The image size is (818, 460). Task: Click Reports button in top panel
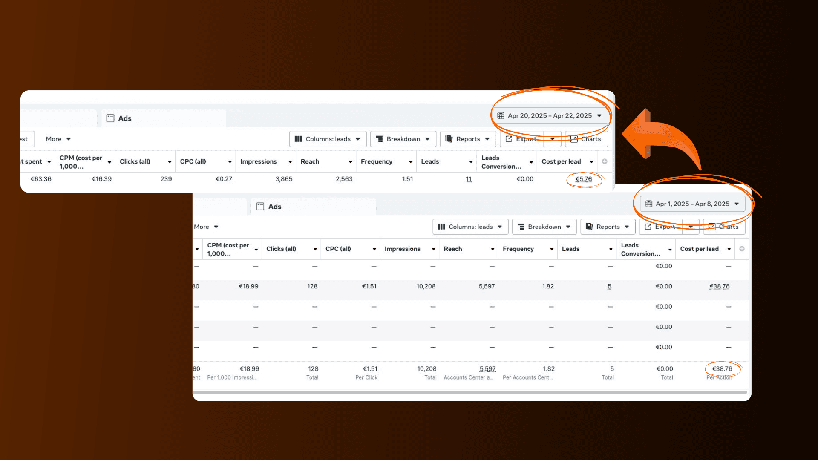[467, 139]
